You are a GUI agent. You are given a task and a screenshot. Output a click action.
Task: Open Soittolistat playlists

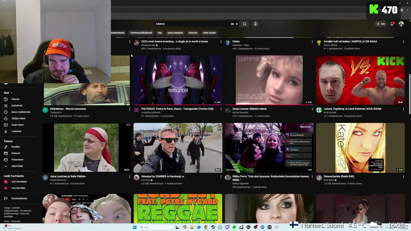[x=17, y=106]
